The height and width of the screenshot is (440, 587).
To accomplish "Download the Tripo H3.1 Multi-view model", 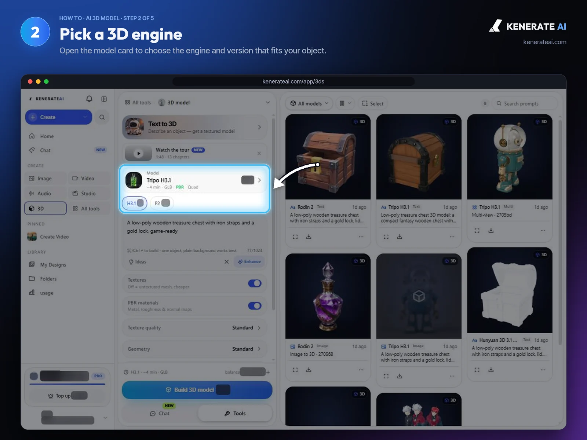I will [x=491, y=231].
